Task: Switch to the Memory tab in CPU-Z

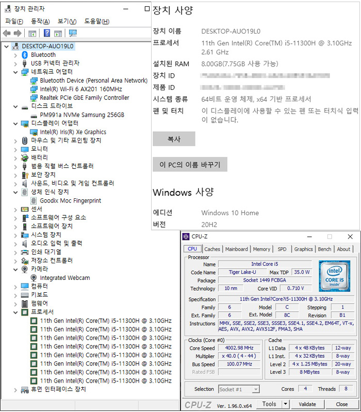Action: click(261, 249)
